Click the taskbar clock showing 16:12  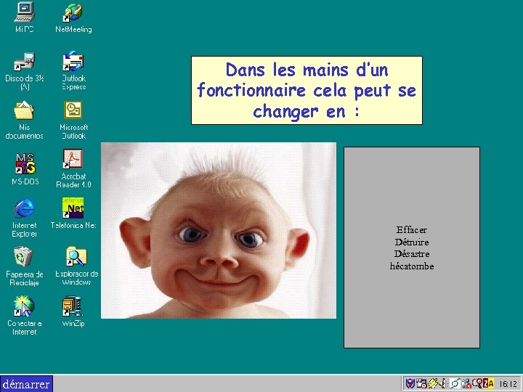508,384
